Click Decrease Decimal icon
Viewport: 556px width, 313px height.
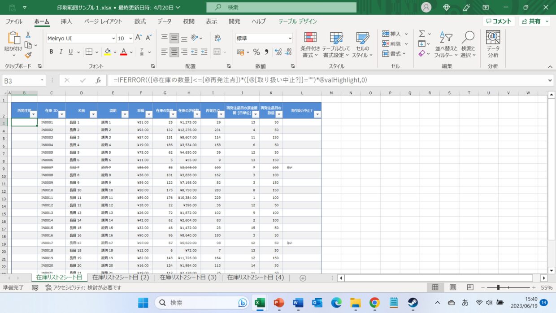pos(288,52)
